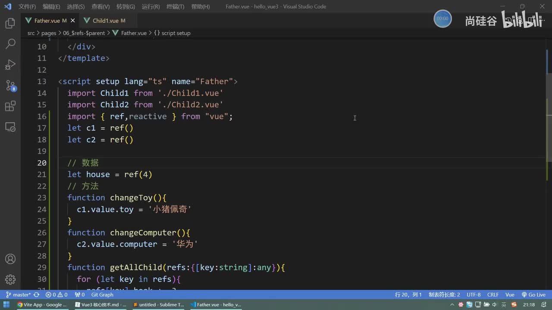
Task: Click the import path './Child1.vue'
Action: (x=190, y=93)
